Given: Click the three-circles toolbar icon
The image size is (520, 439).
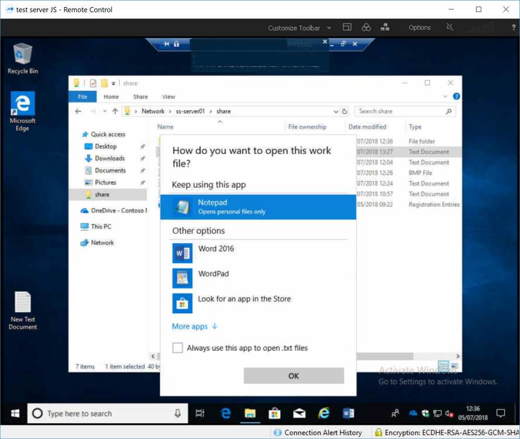Looking at the screenshot, I should pyautogui.click(x=366, y=27).
